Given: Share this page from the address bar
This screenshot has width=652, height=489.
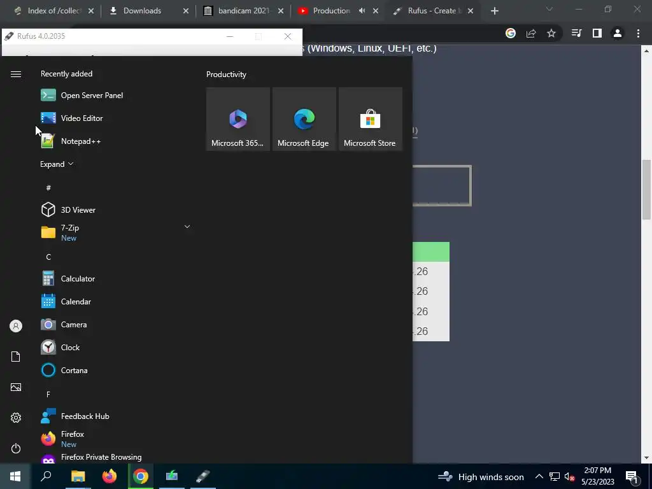Looking at the screenshot, I should [531, 33].
